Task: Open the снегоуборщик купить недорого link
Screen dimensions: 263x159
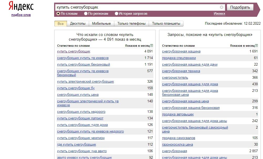Action: pos(81,112)
